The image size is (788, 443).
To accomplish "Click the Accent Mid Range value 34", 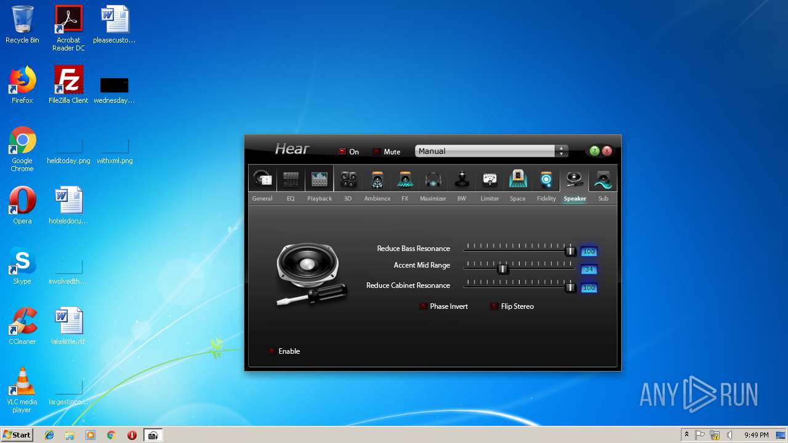I will (x=589, y=269).
